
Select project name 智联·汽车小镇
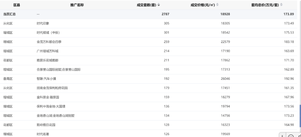click(46, 79)
